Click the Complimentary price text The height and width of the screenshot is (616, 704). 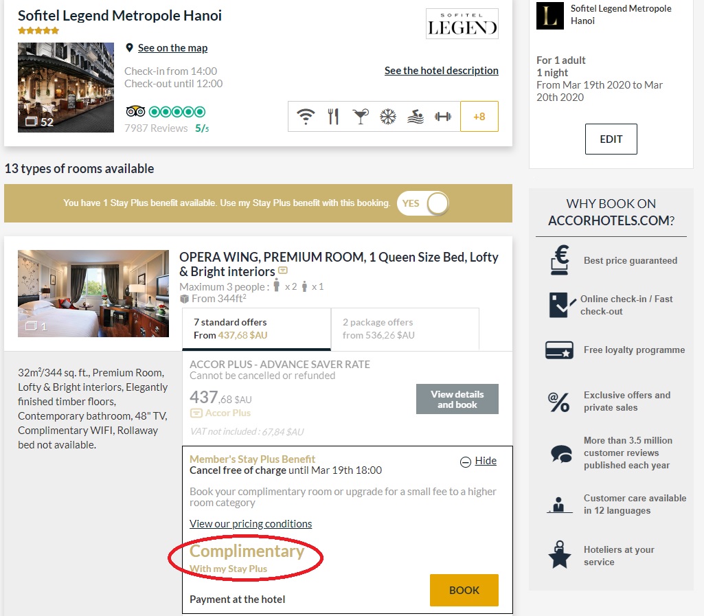pos(247,551)
